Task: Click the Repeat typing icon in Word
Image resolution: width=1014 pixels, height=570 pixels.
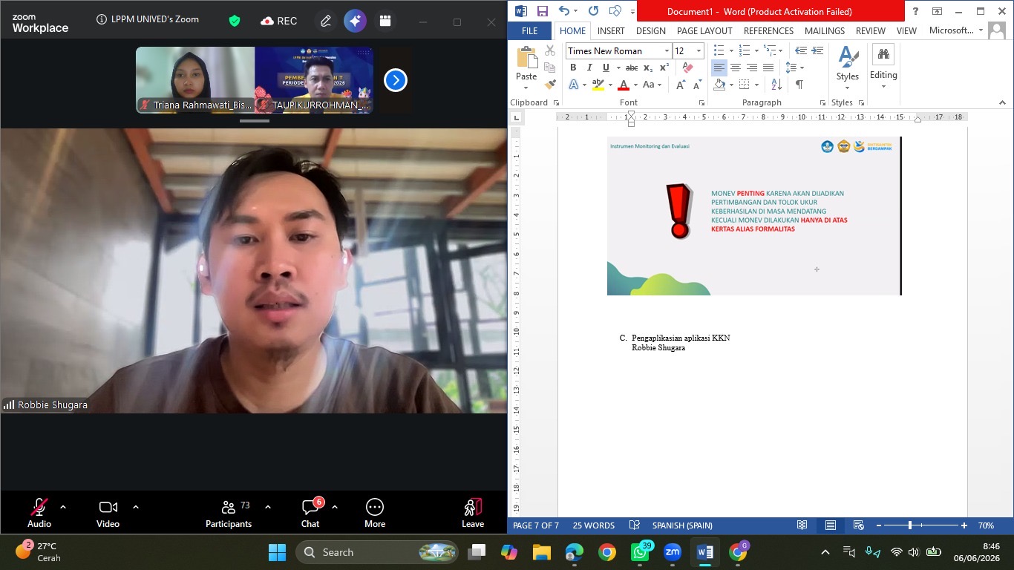Action: 593,11
